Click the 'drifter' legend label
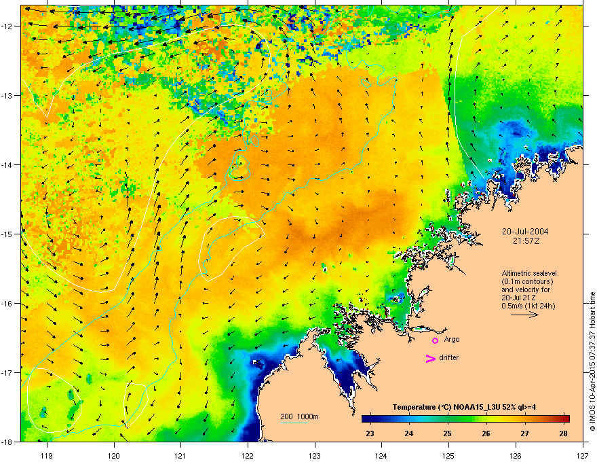The height and width of the screenshot is (462, 597). [449, 357]
